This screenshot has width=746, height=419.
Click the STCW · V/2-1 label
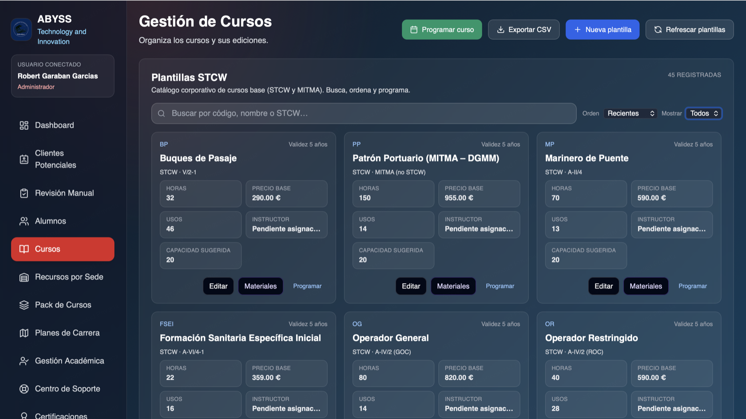[178, 172]
